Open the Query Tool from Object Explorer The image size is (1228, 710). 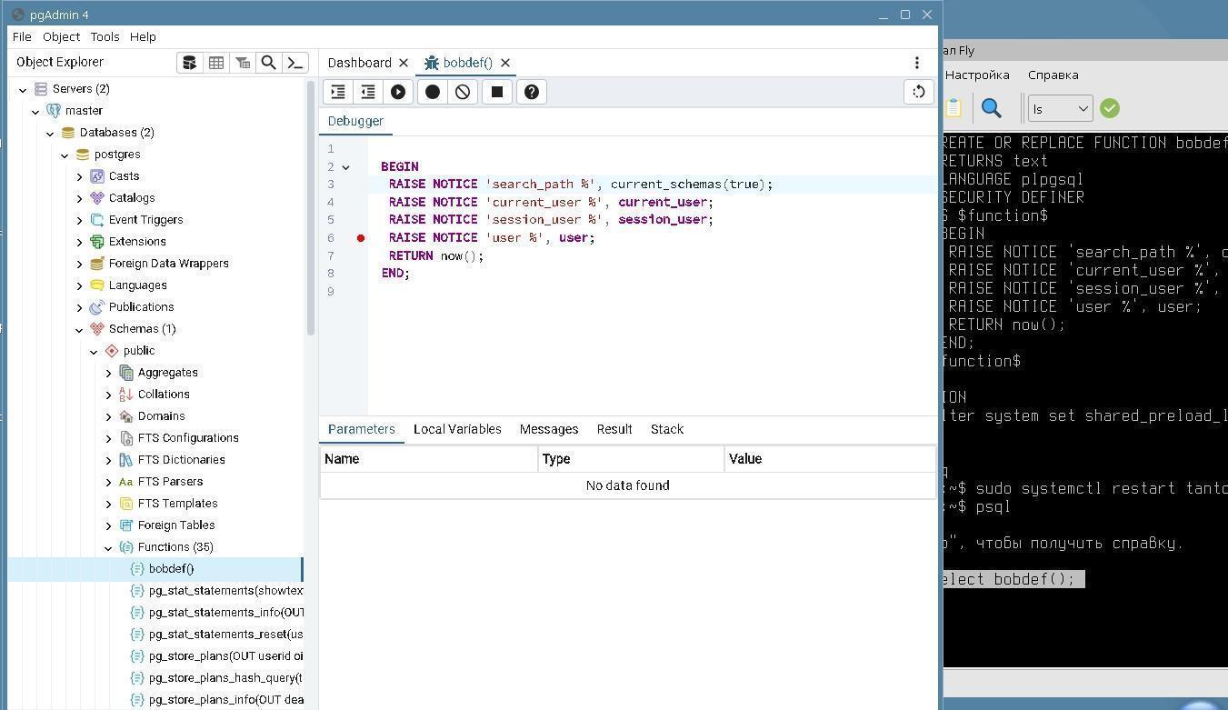click(x=189, y=63)
